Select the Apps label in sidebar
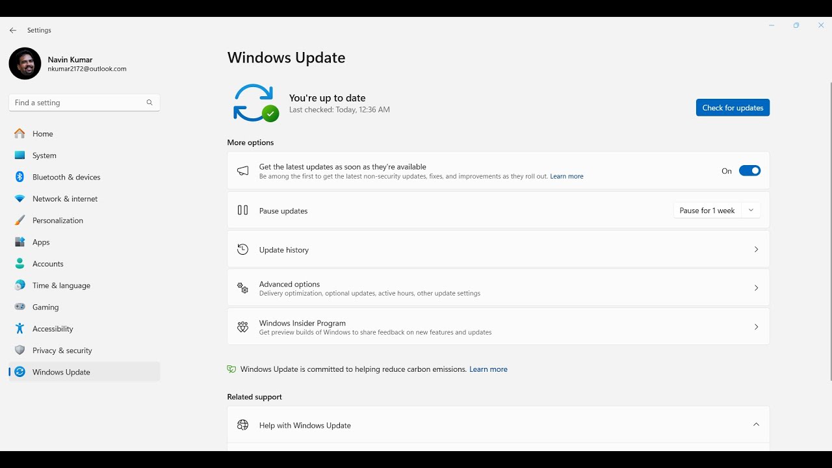 tap(41, 242)
